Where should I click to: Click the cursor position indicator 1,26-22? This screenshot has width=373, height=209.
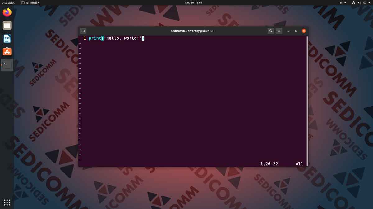click(269, 164)
